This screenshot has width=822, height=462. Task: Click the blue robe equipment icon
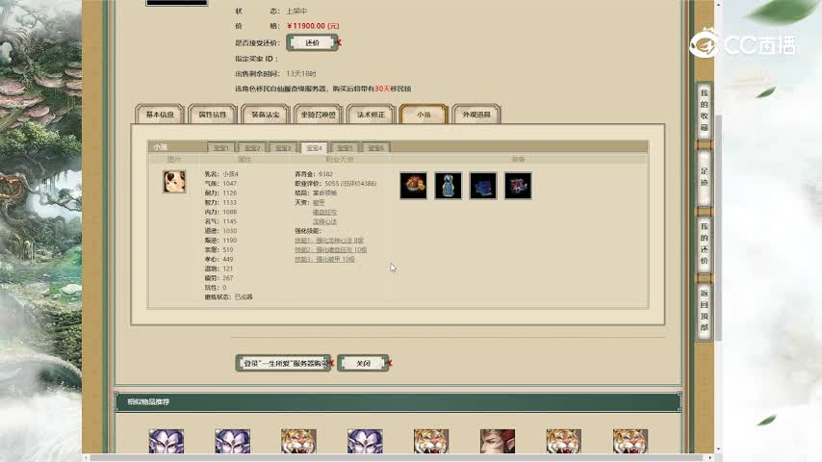coord(449,185)
